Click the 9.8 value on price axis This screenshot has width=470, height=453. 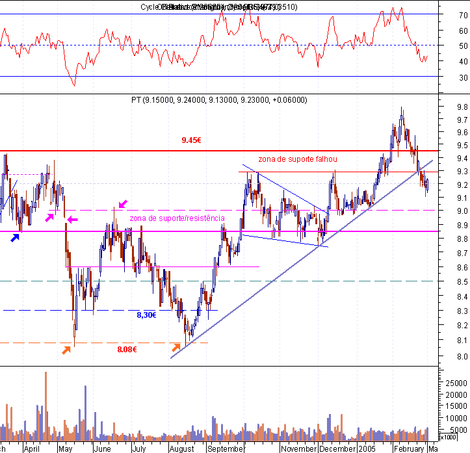[x=462, y=107]
